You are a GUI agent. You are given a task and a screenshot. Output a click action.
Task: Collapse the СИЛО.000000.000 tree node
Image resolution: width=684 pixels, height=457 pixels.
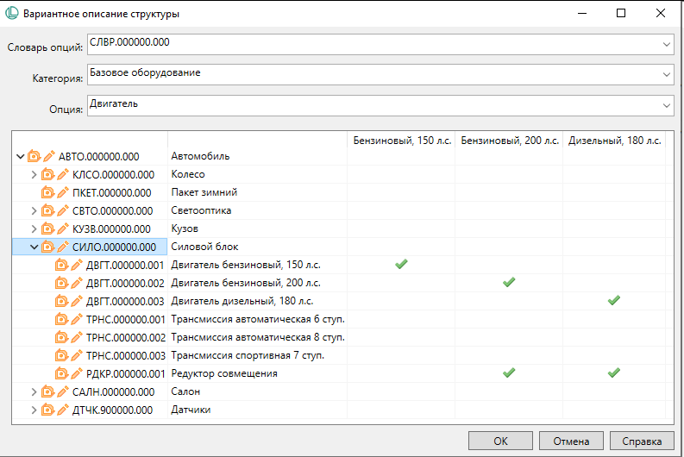pos(34,247)
